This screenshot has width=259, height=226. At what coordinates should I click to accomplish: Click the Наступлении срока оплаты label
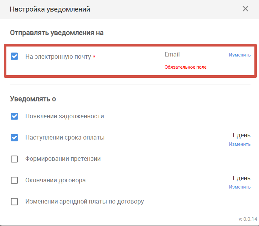[65, 137]
